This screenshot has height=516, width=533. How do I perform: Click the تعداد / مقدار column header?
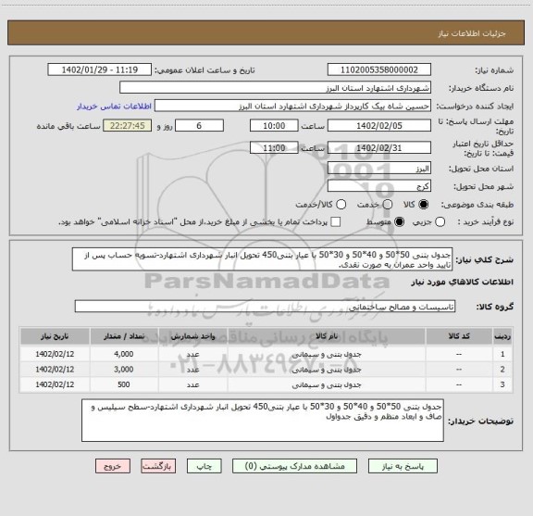click(x=124, y=336)
